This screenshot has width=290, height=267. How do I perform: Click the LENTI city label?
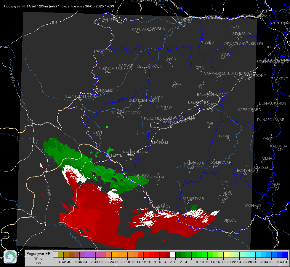[x=98, y=133]
